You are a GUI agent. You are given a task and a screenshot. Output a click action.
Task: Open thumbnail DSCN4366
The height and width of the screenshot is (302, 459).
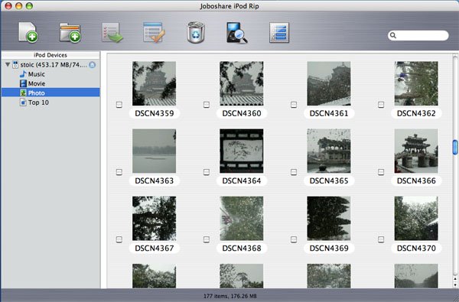[416, 151]
